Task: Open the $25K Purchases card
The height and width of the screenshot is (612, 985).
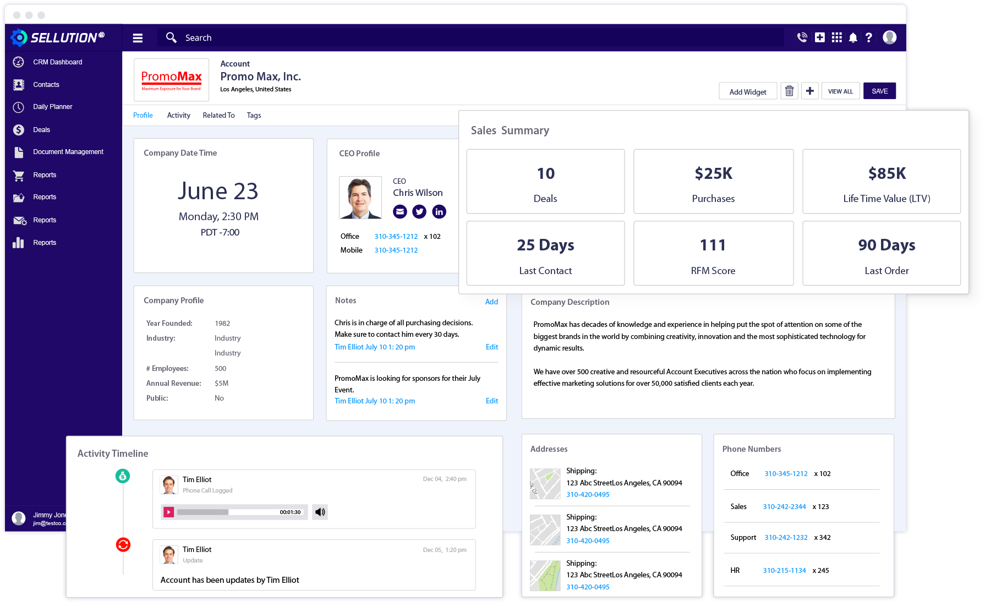Action: 713,182
